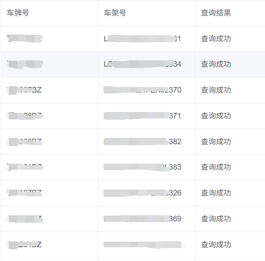Click the 车架号 column header
The image size is (265, 261).
(x=115, y=13)
